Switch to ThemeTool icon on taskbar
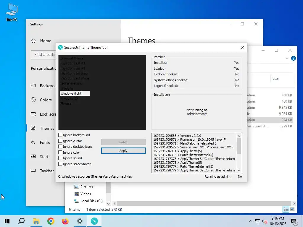 pyautogui.click(x=94, y=221)
